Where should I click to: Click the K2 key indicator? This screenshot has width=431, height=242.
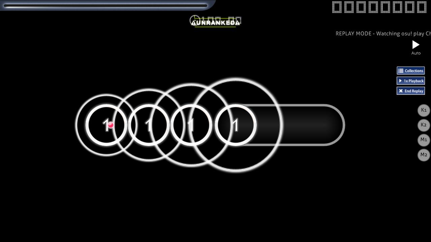(424, 125)
